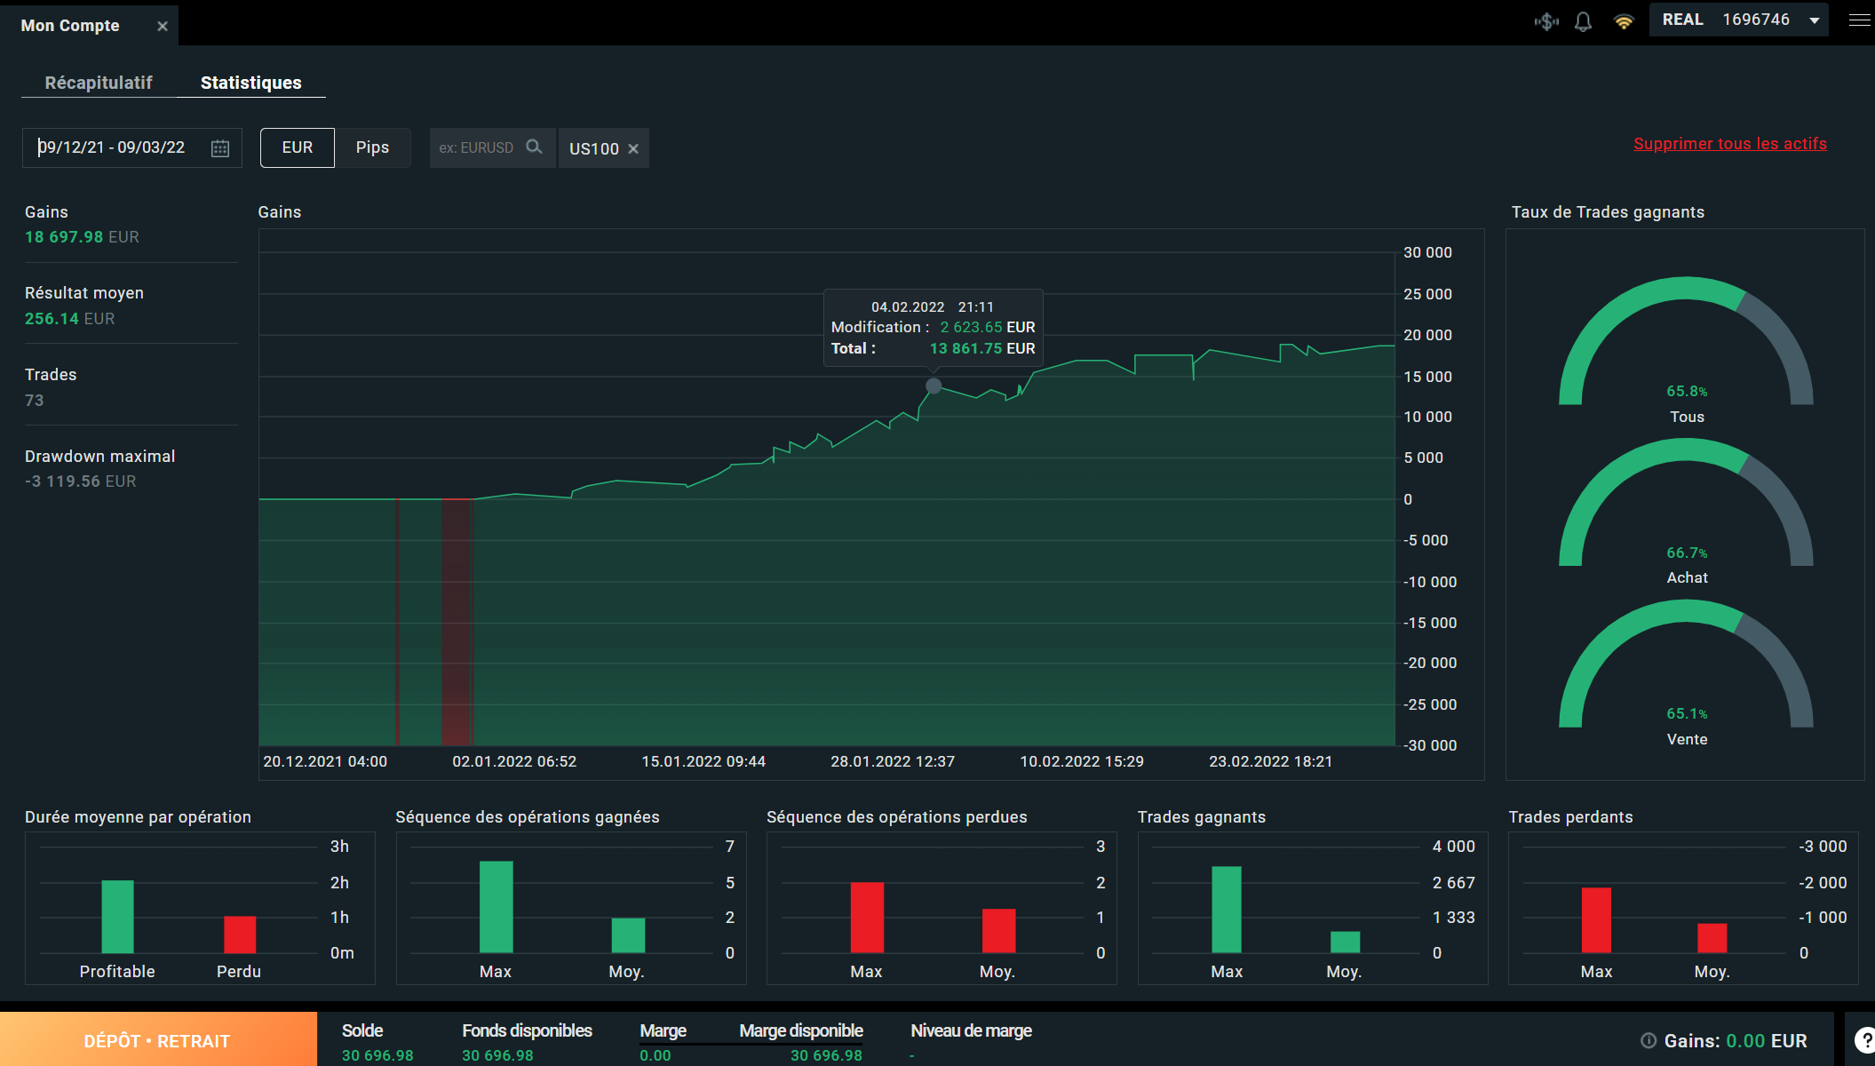Open the hamburger menu
Screen dimensions: 1875x1066
(1859, 20)
